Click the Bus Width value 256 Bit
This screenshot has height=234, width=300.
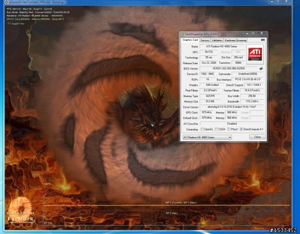tap(252, 96)
